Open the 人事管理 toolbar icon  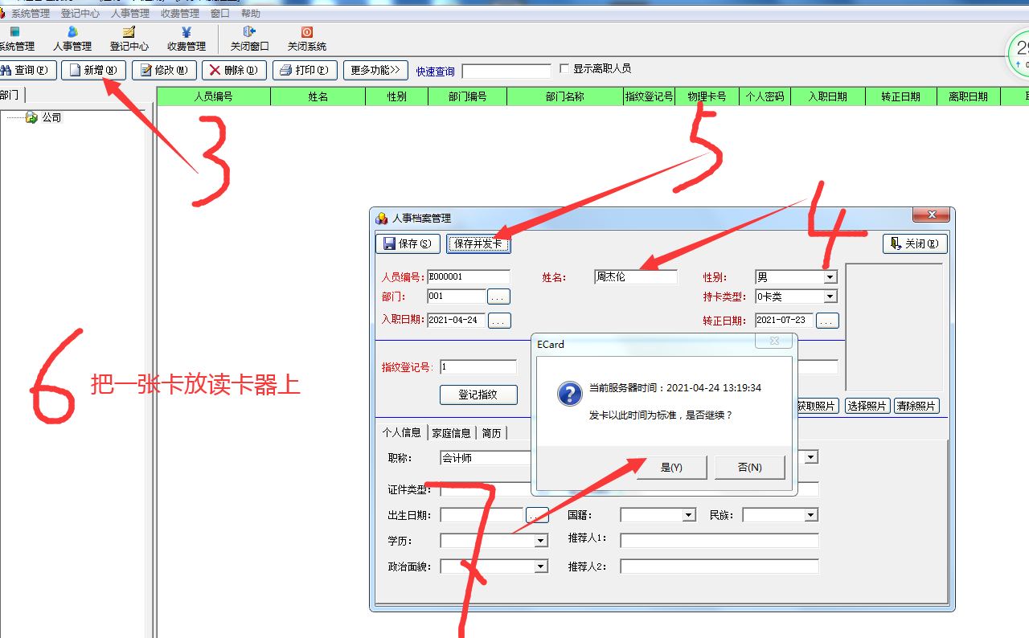[72, 39]
